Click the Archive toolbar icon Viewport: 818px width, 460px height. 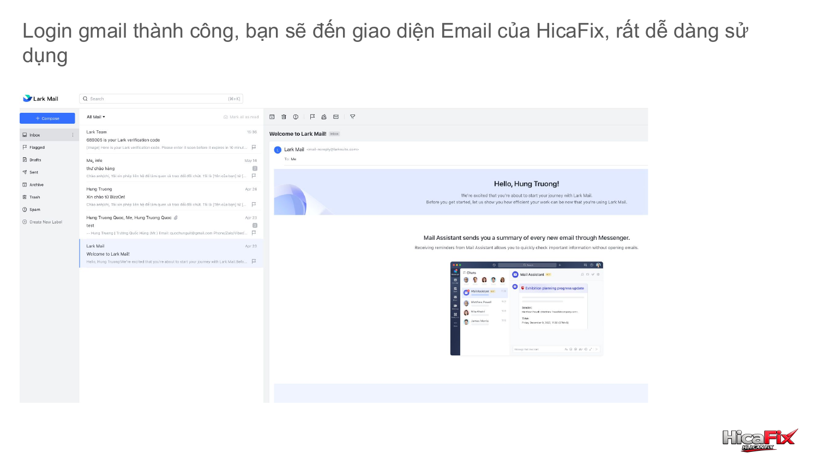(272, 117)
